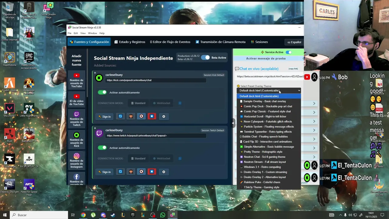
Task: Open the Español language selector
Action: pos(294,42)
